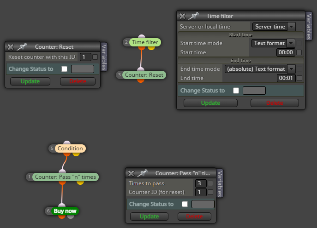Close the Time filter panel
Image resolution: width=317 pixels, height=228 pixels.
pos(182,16)
